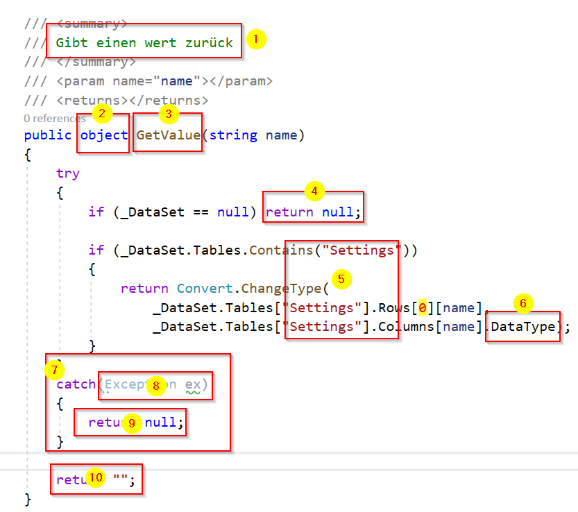Click the GetValue method name

(x=168, y=135)
